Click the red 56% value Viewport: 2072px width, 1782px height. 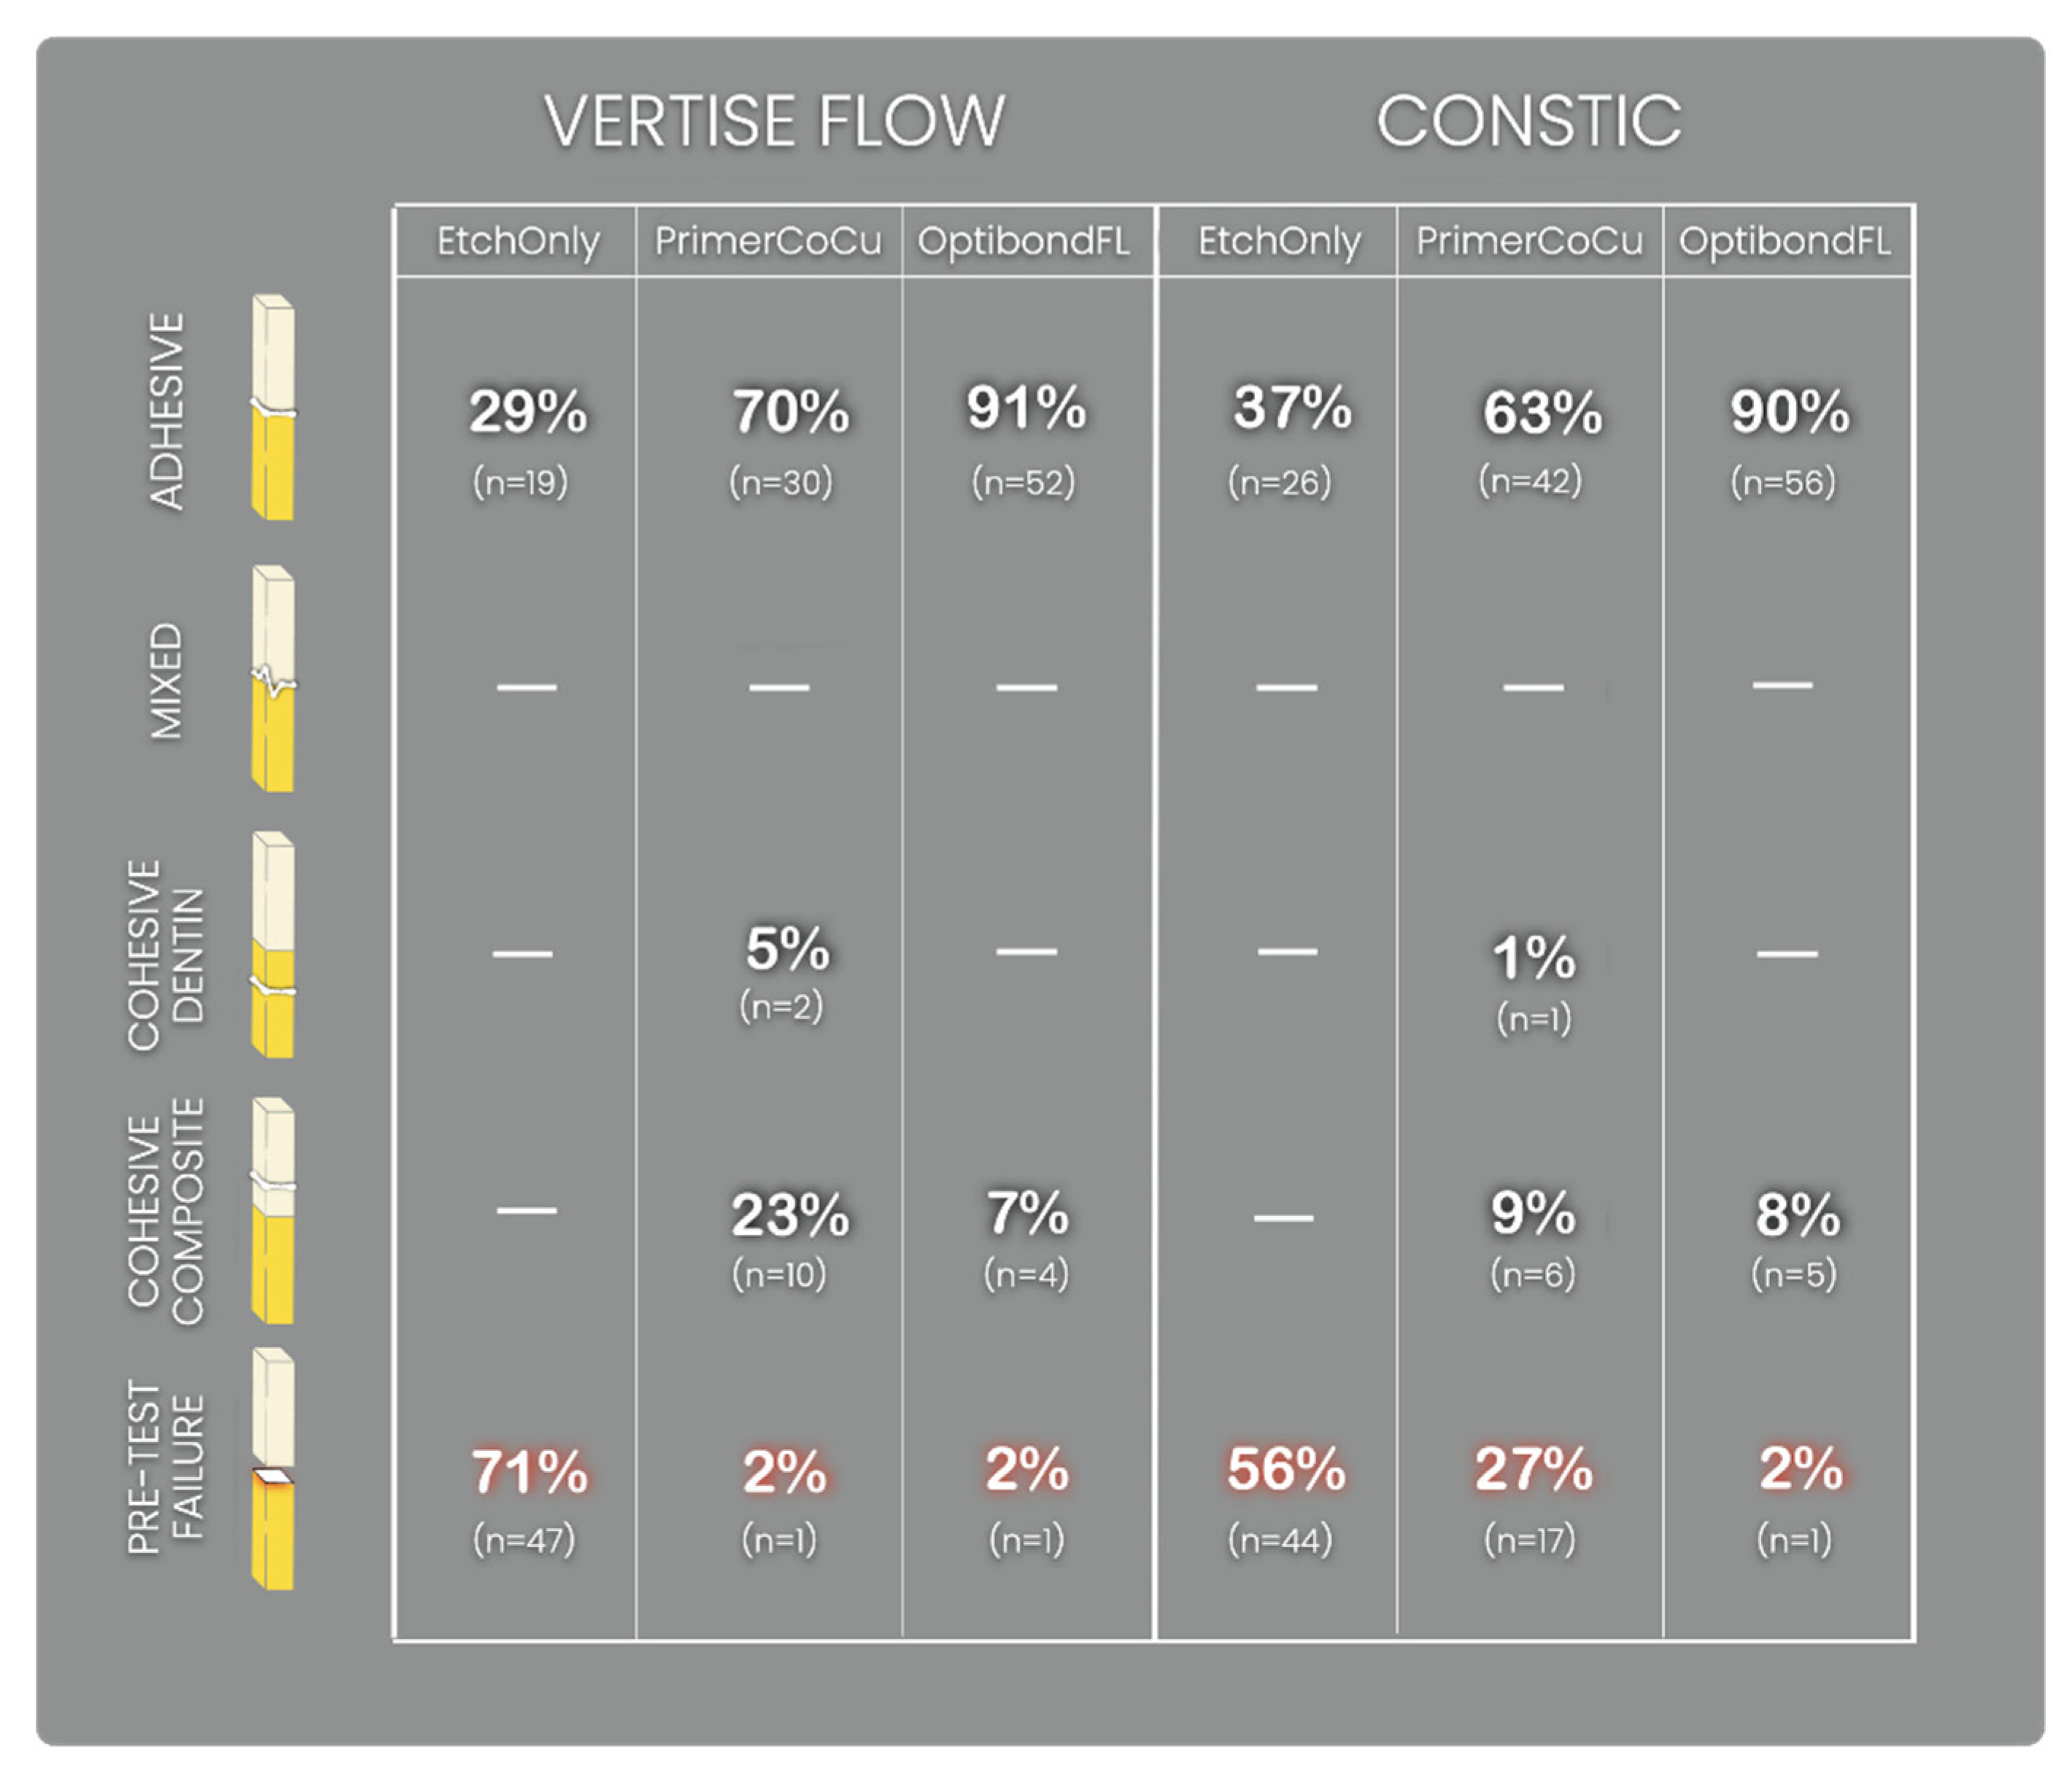(x=1286, y=1469)
